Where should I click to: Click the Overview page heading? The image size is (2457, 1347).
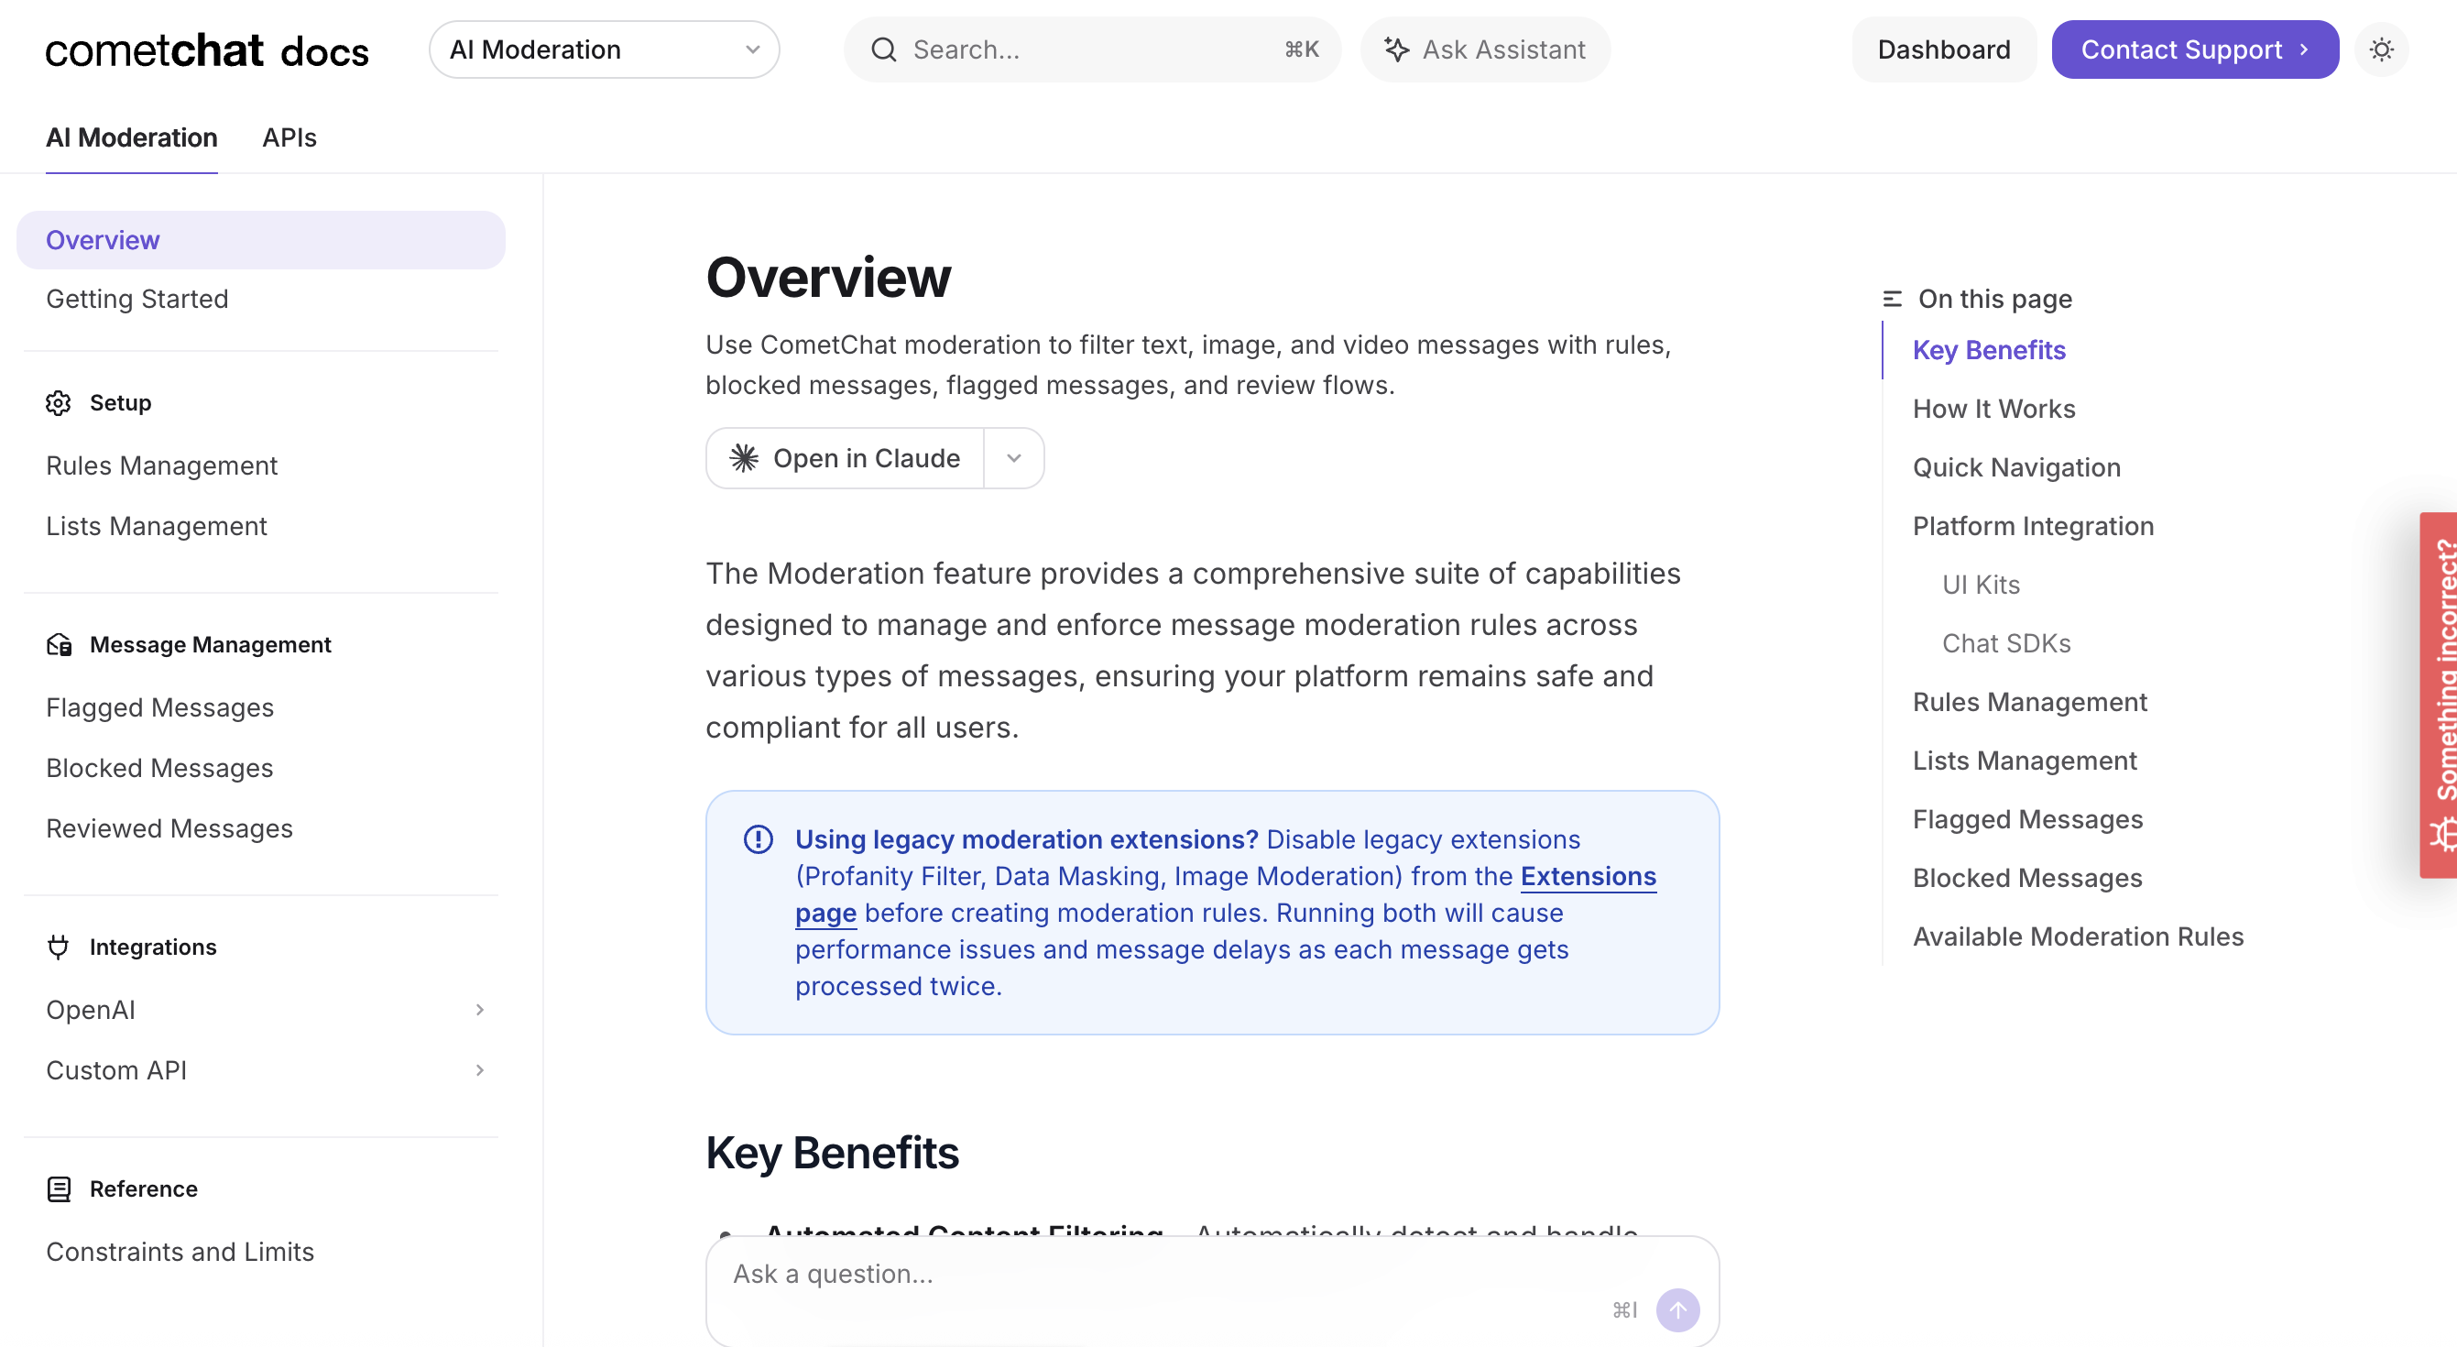828,279
